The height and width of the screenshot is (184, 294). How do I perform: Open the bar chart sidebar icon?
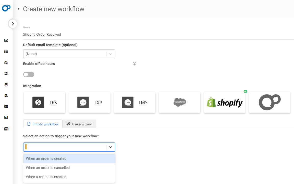coord(6,117)
